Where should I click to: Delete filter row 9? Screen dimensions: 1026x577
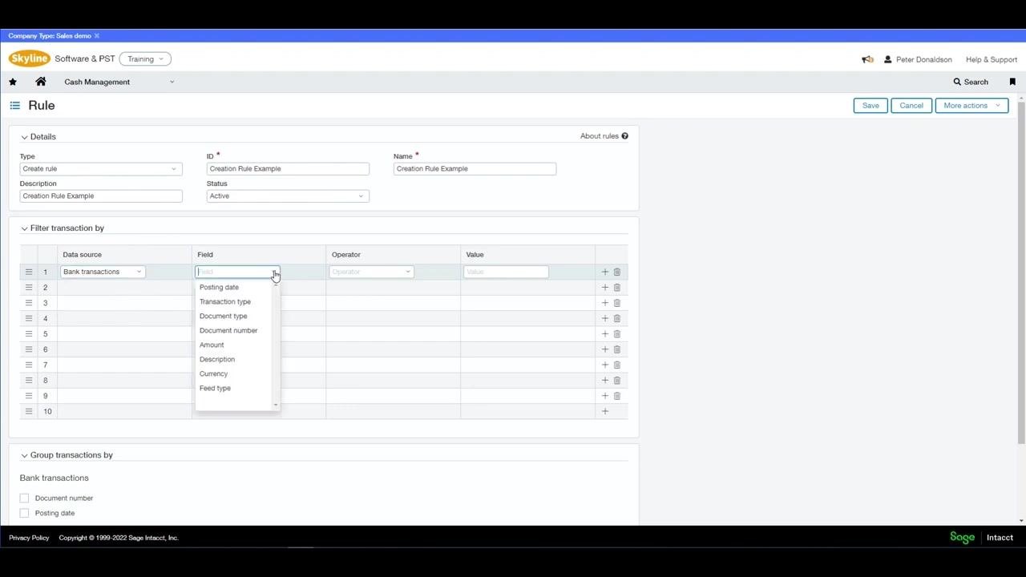[x=617, y=396]
